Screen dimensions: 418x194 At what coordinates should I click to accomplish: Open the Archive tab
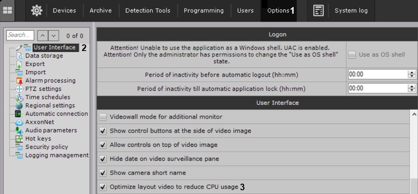[x=101, y=11]
